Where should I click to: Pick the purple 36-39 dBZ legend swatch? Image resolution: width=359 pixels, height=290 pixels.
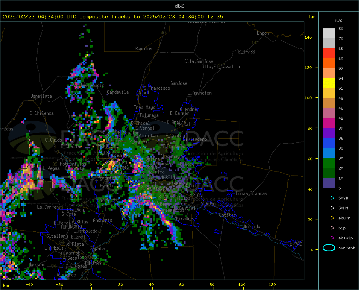[329, 133]
